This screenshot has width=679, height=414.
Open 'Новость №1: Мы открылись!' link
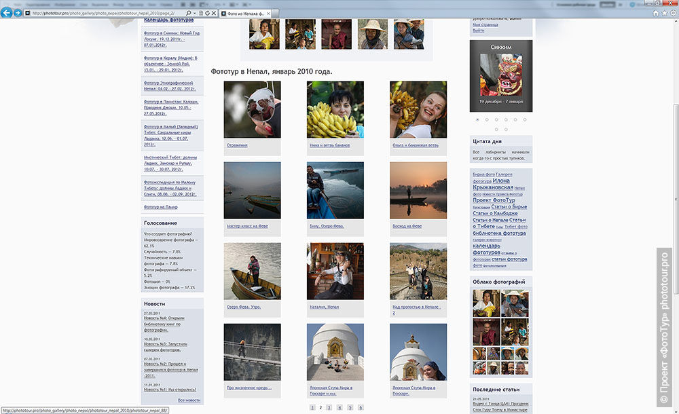click(170, 390)
